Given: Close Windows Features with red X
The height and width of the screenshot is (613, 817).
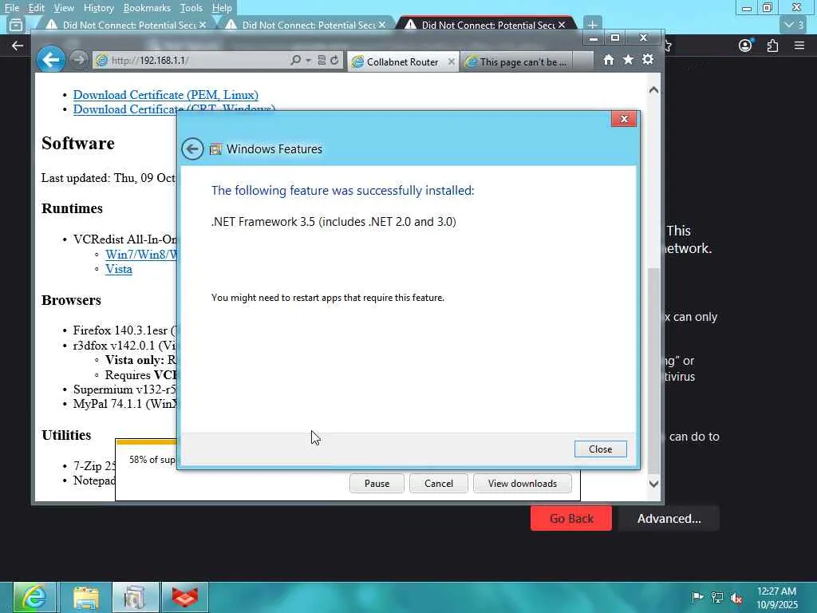Looking at the screenshot, I should pos(624,119).
